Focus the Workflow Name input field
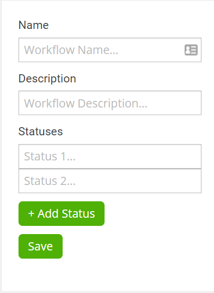The image size is (214, 293). tap(110, 50)
